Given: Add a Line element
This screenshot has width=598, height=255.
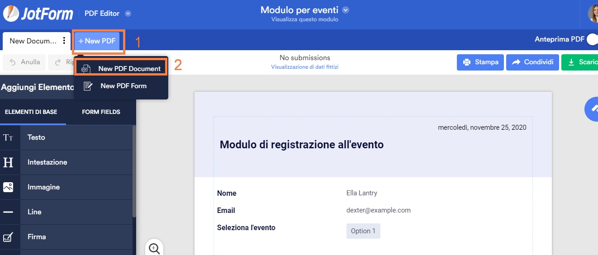Looking at the screenshot, I should pos(34,212).
